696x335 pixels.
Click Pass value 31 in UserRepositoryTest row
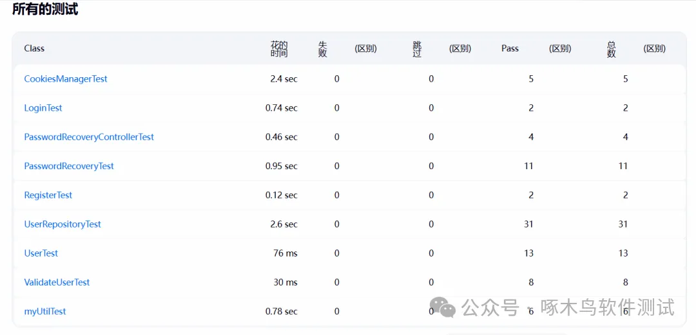coord(528,224)
